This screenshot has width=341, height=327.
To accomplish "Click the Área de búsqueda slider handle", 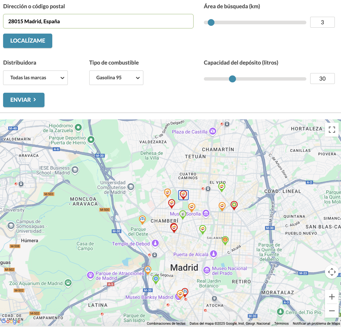I will [x=211, y=22].
